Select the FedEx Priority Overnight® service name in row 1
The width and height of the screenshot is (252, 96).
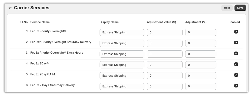(48, 31)
